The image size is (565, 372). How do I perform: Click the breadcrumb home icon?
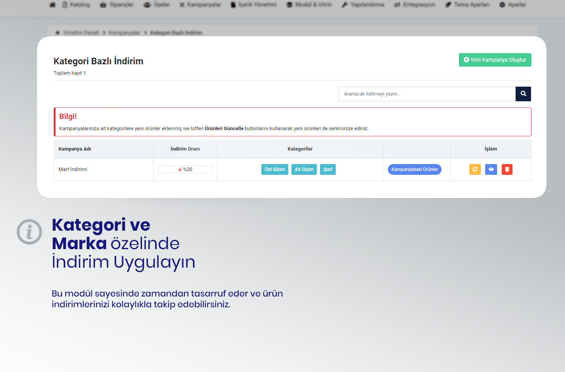pos(58,33)
